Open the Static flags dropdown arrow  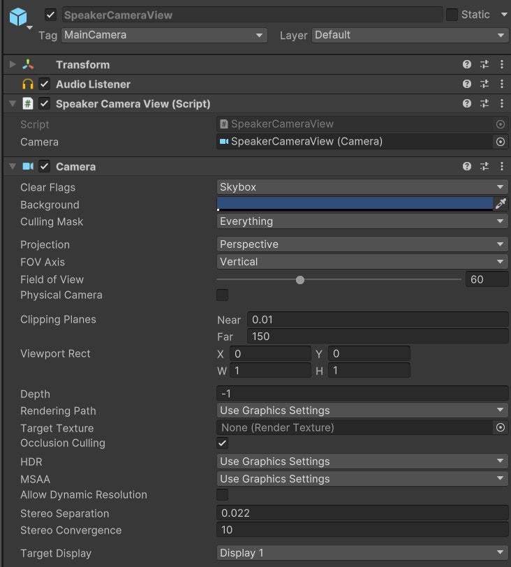(x=504, y=15)
